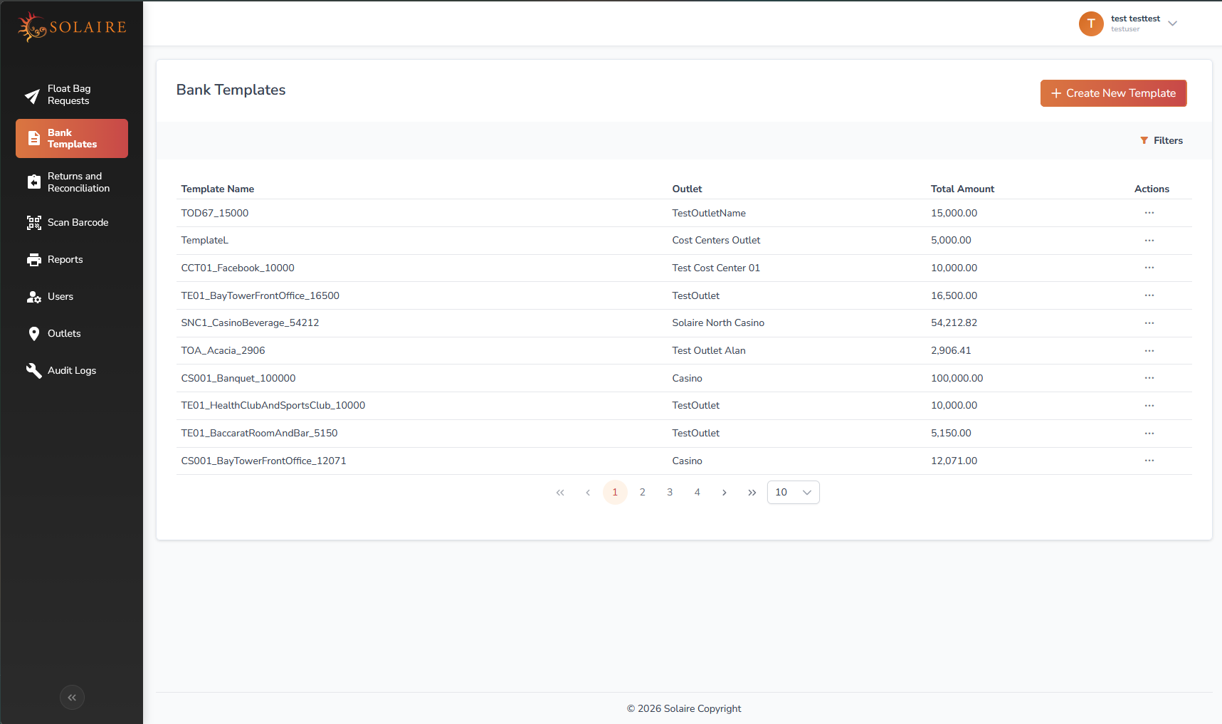Click the 54,212.82 total amount

pos(954,323)
